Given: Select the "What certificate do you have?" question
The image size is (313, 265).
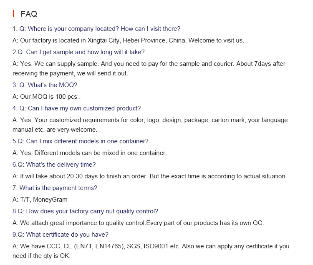Looking at the screenshot, I should point(61,235).
